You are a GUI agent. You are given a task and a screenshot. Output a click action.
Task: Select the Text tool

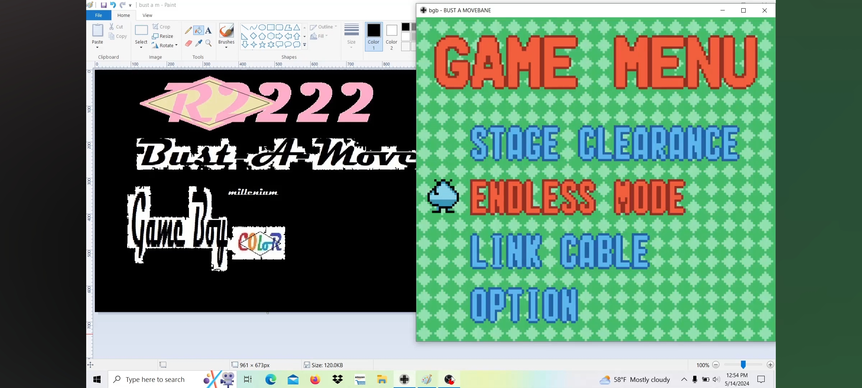[x=208, y=31]
